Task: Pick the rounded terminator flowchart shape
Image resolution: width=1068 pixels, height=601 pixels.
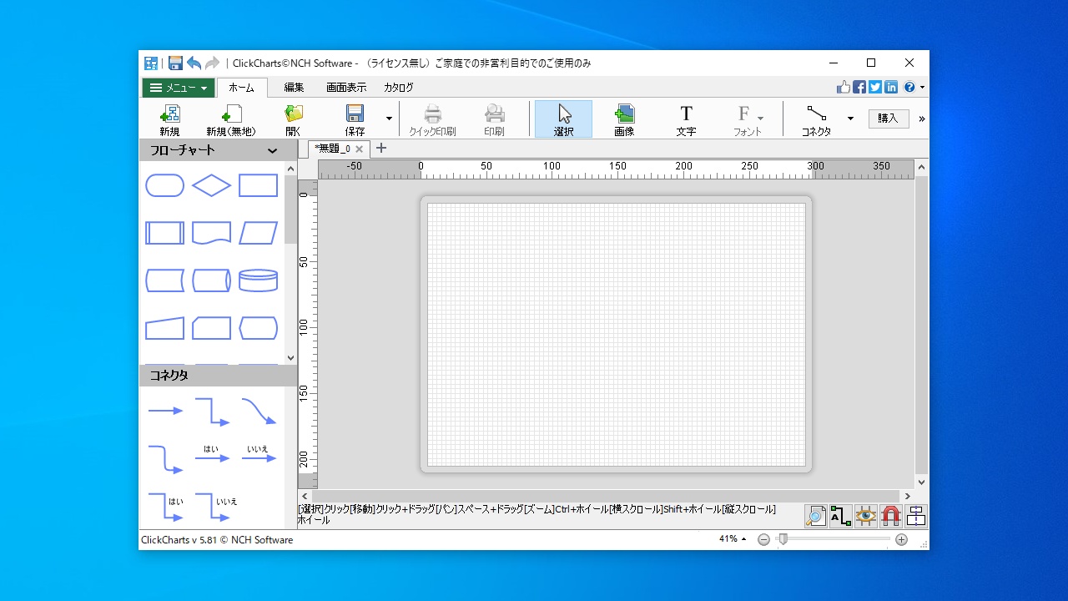Action: pyautogui.click(x=165, y=185)
